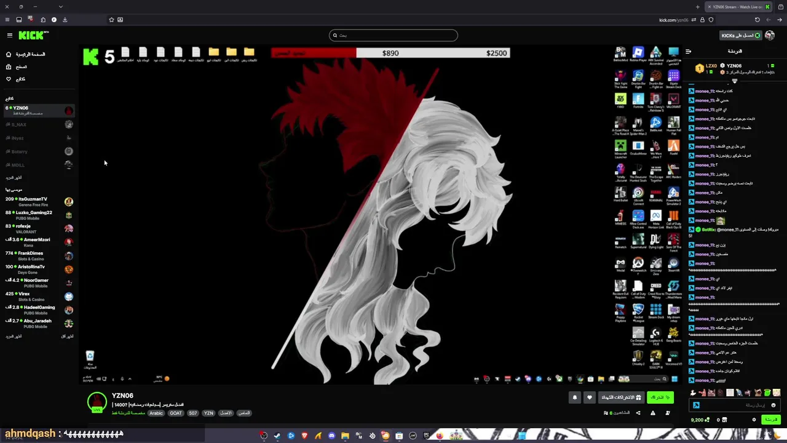Screen dimensions: 787x443
Task: Click the Fortnite desktop icon in stream
Action: click(638, 101)
